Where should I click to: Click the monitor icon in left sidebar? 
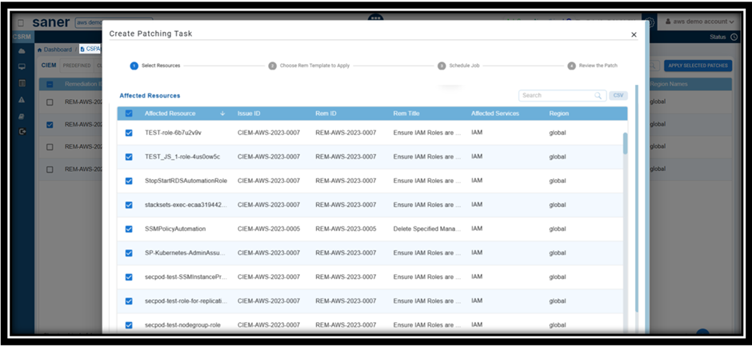click(x=22, y=67)
